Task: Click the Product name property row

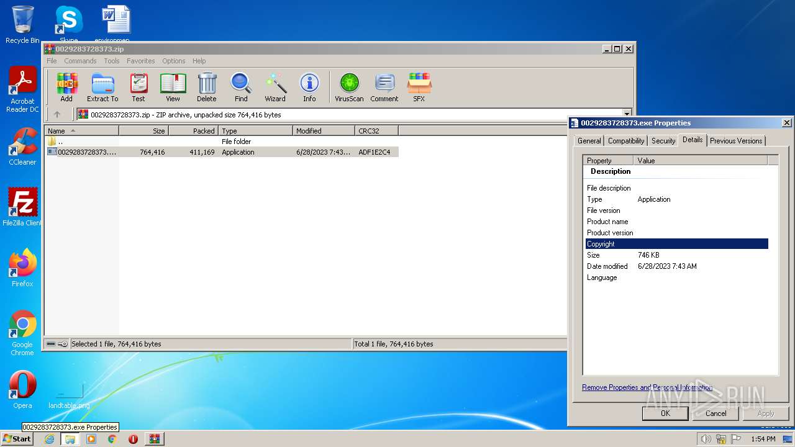Action: click(677, 222)
